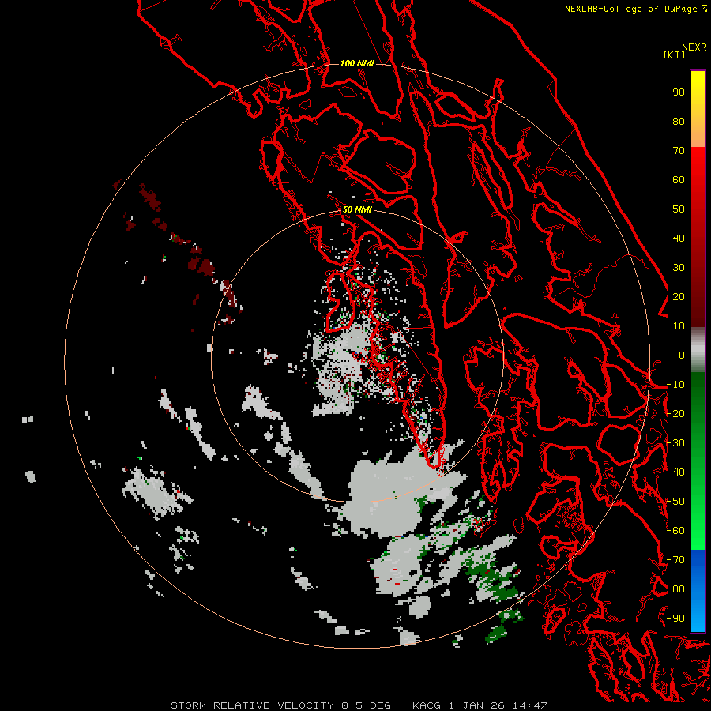Click the 0.5 DEG elevation text in caption
Screen dimensions: 711x711
[x=366, y=705]
